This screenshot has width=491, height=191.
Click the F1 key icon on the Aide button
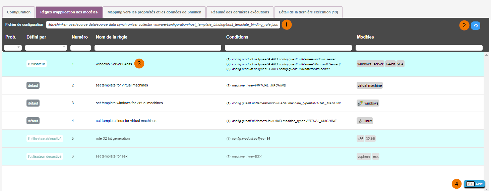[470, 184]
